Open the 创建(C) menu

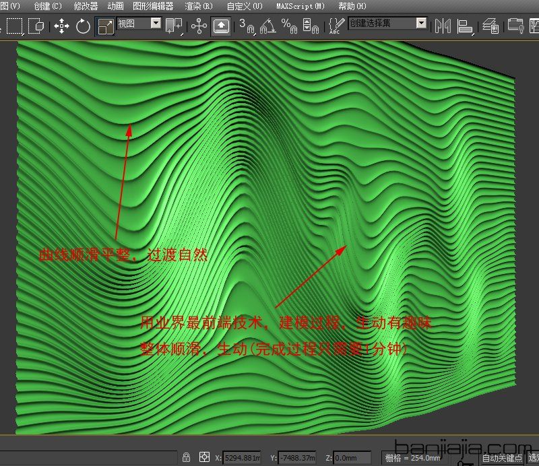pyautogui.click(x=48, y=6)
